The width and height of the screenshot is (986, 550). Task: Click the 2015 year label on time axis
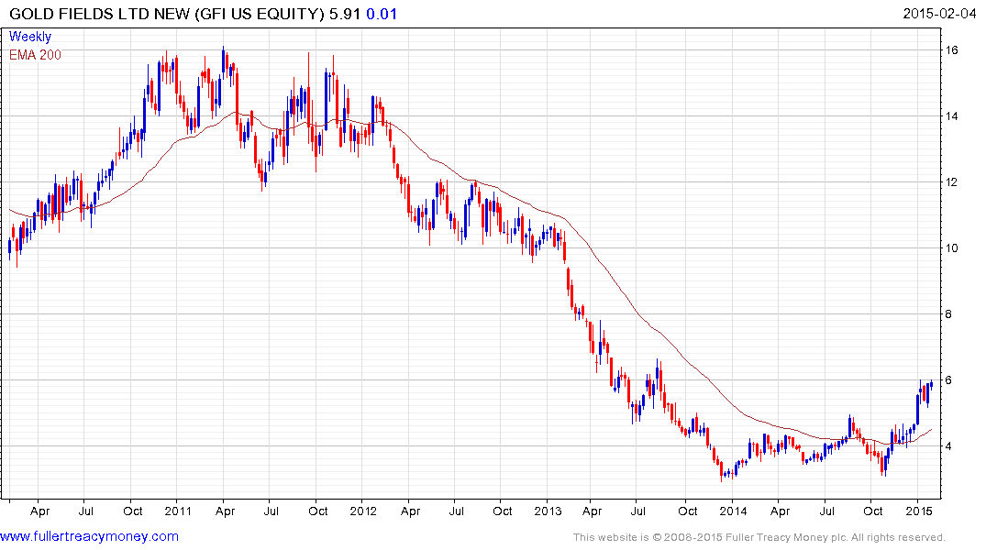919,511
